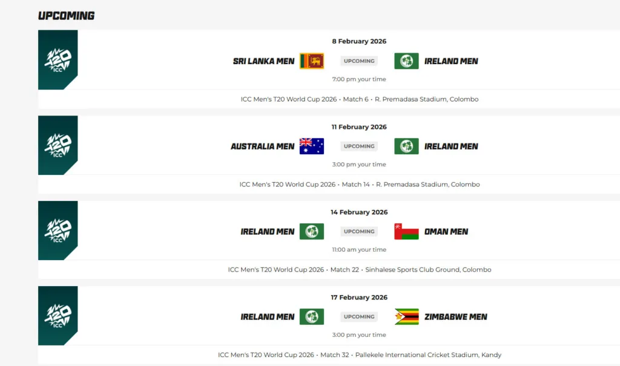This screenshot has height=366, width=620.
Task: Click the Sri Lanka flag icon
Action: [312, 61]
